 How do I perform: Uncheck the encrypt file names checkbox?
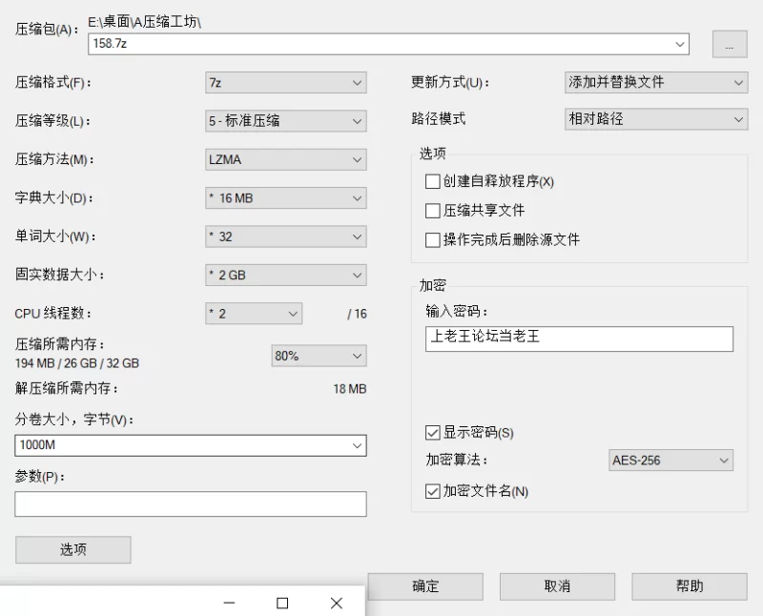[432, 491]
